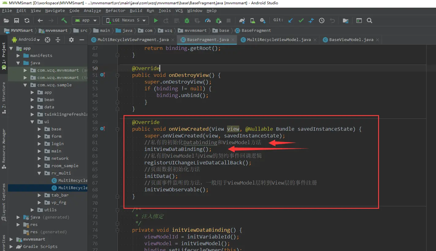The image size is (436, 251).
Task: Toggle the Resource Manager tool window
Action: 4,149
